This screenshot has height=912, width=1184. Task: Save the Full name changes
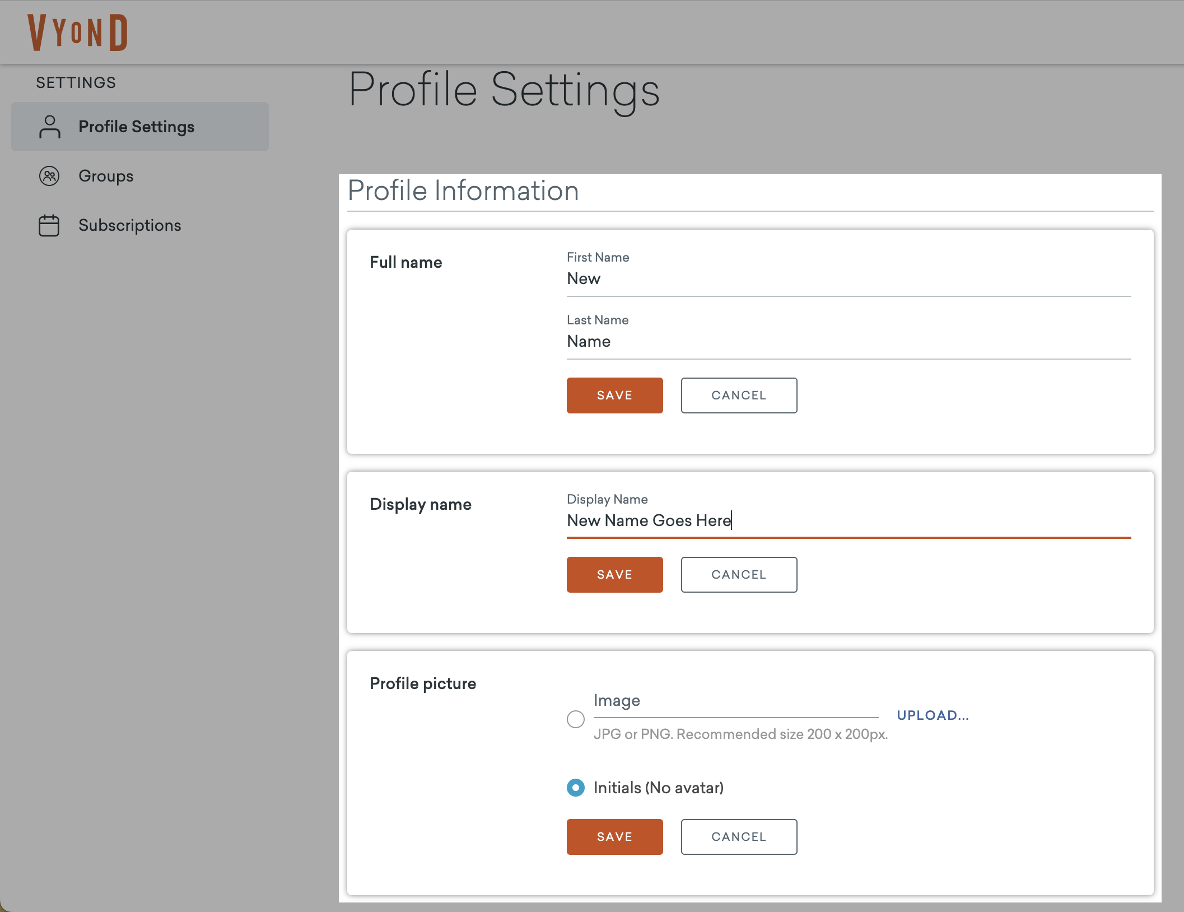pos(614,395)
